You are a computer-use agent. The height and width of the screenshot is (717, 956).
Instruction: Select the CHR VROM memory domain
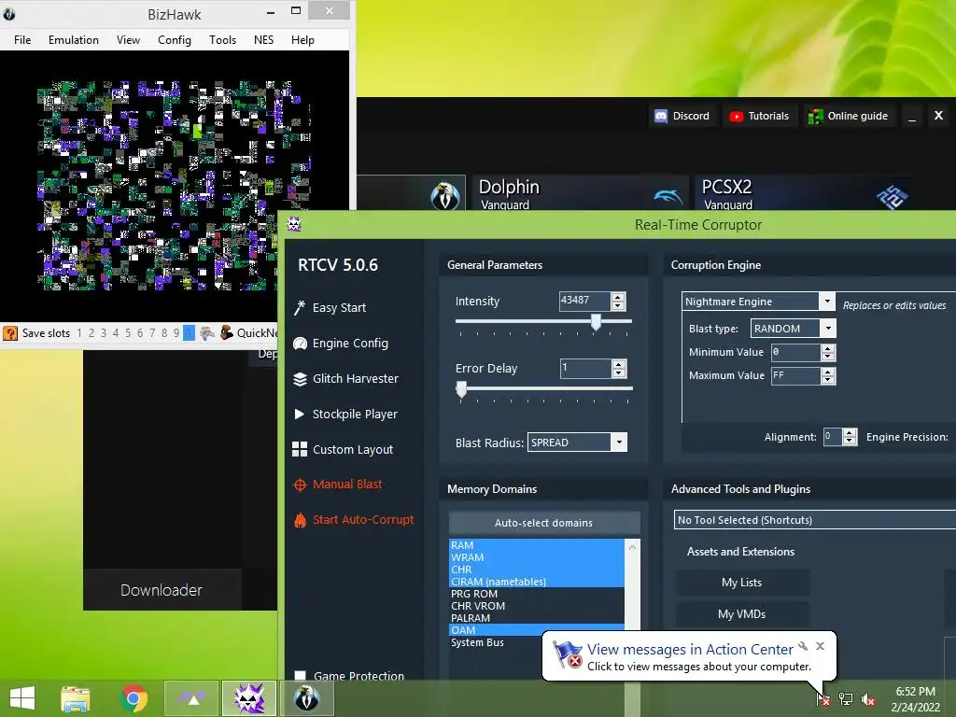pyautogui.click(x=537, y=606)
